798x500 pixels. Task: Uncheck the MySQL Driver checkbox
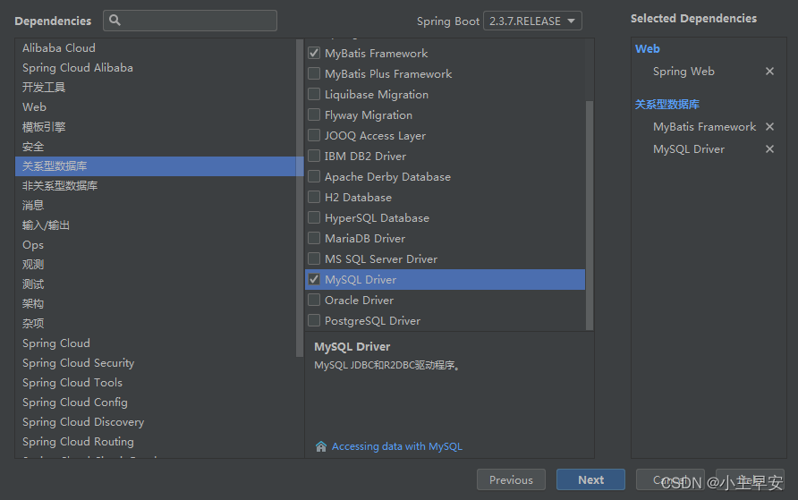pyautogui.click(x=314, y=279)
